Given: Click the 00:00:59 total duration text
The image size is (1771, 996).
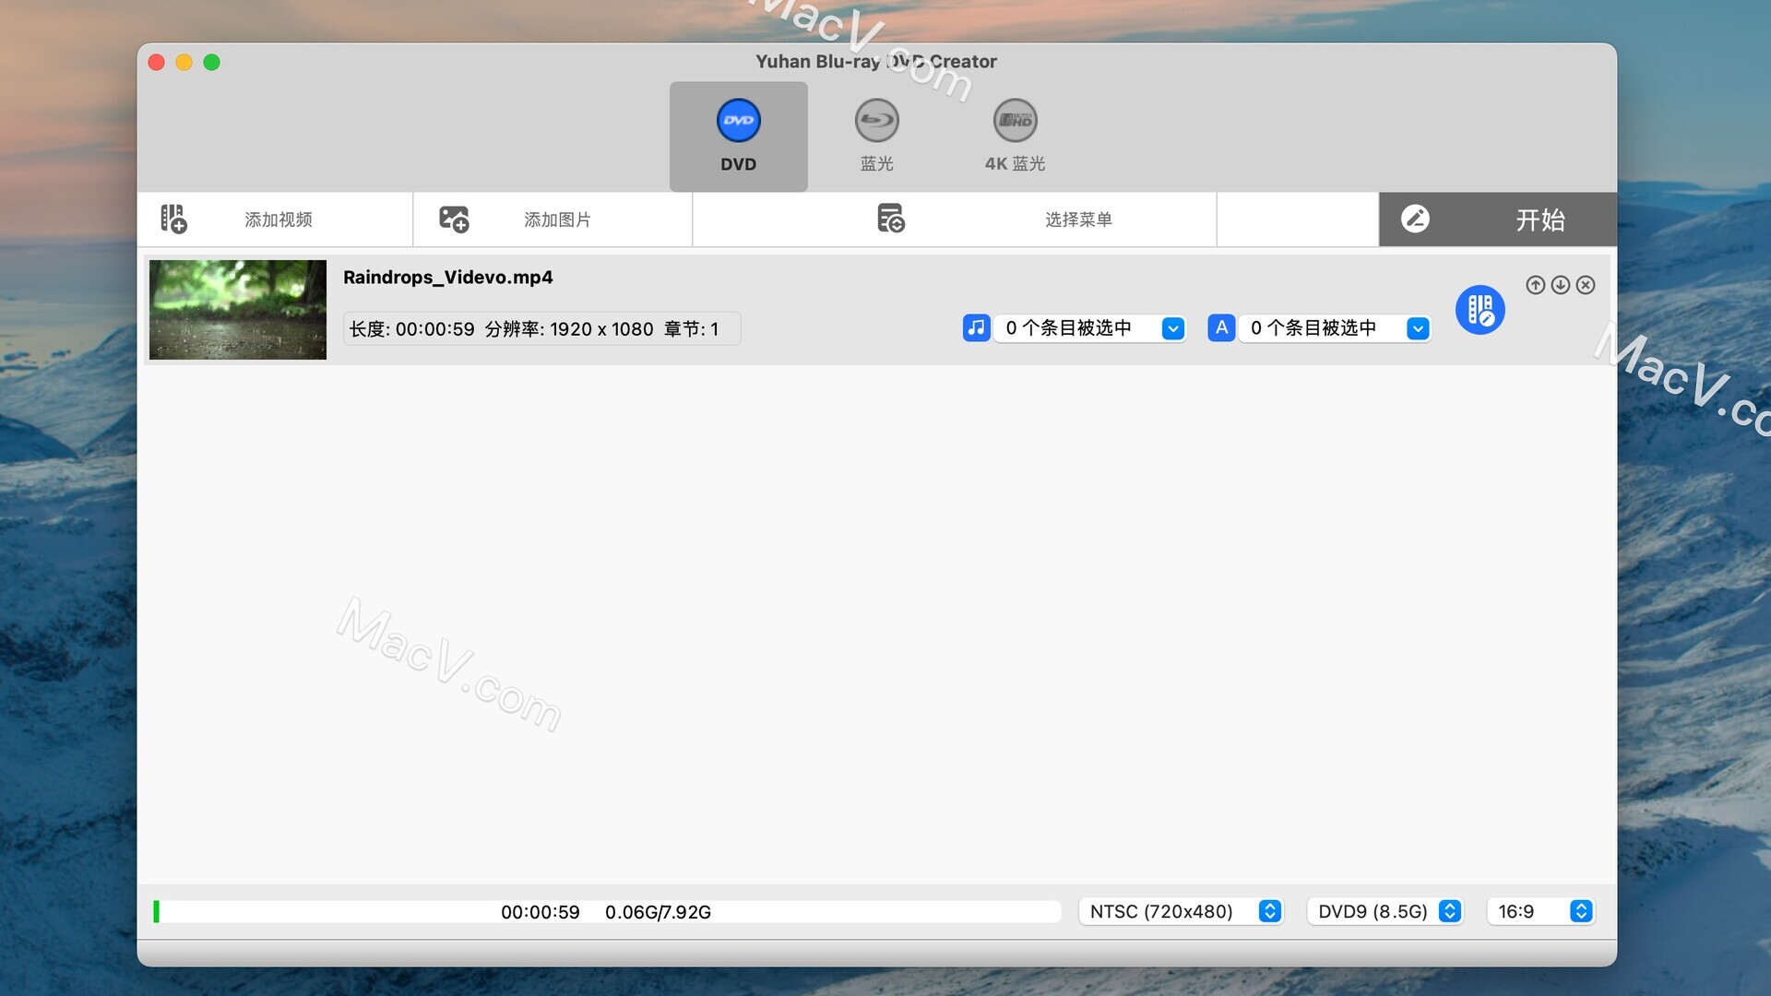Looking at the screenshot, I should [x=540, y=912].
